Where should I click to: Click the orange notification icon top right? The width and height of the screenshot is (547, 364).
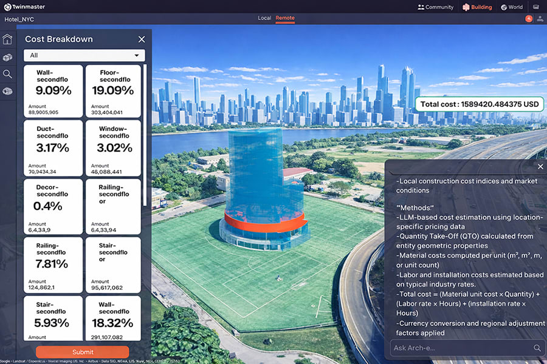pyautogui.click(x=529, y=19)
